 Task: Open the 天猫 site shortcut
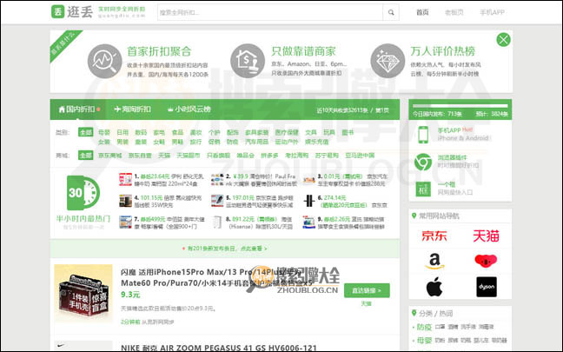pos(486,236)
